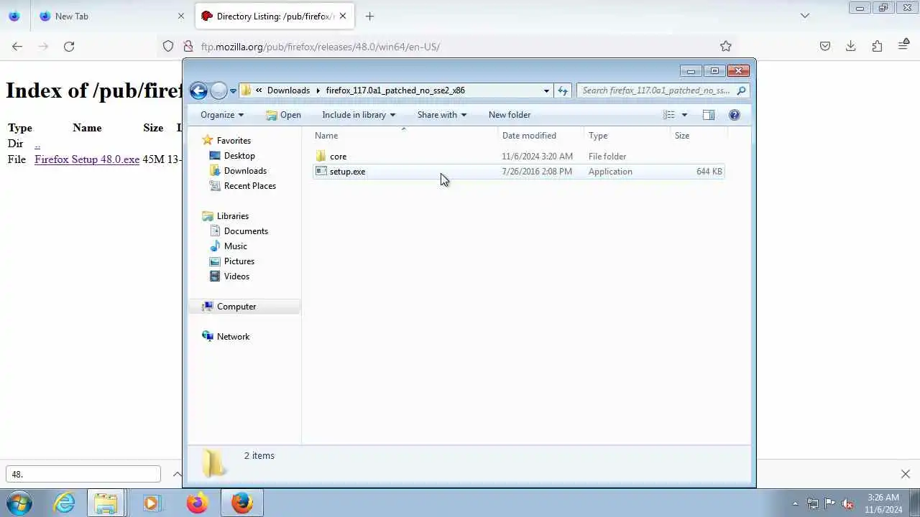The width and height of the screenshot is (920, 517).
Task: Select Documents library
Action: tap(246, 231)
